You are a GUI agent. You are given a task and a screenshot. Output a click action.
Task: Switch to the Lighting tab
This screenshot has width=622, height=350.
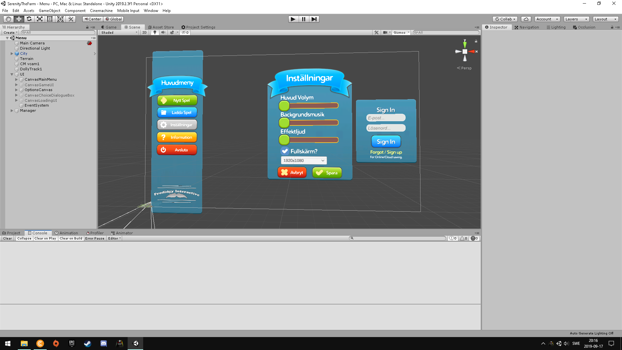[556, 27]
